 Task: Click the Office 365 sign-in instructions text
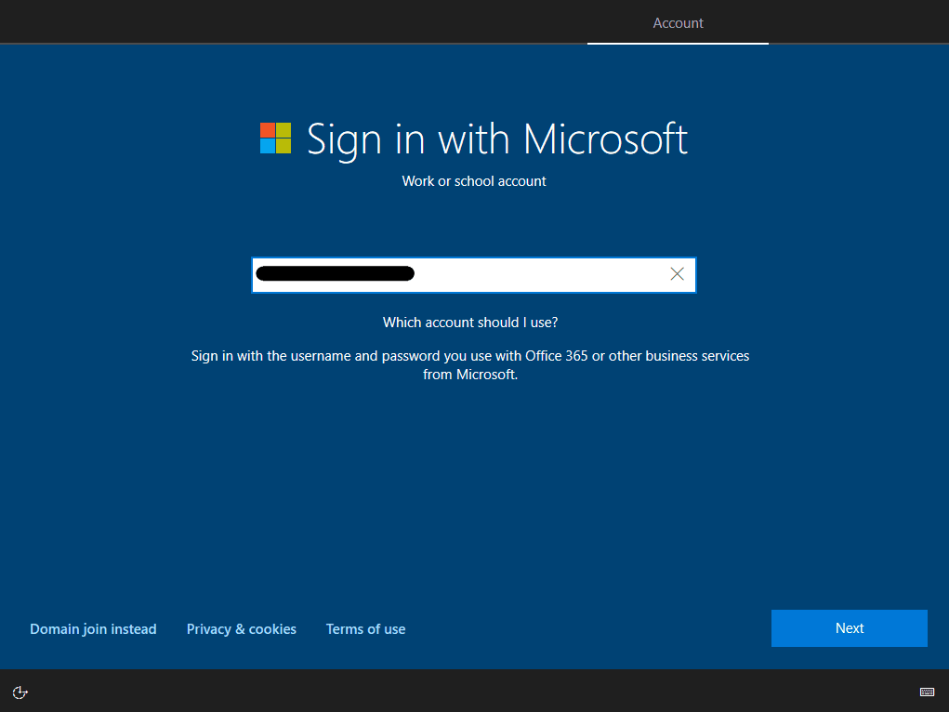click(470, 365)
